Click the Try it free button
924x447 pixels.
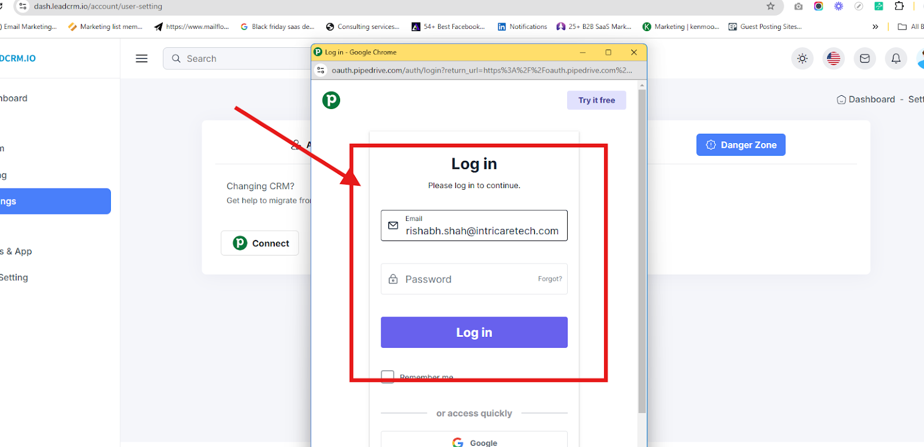tap(597, 100)
